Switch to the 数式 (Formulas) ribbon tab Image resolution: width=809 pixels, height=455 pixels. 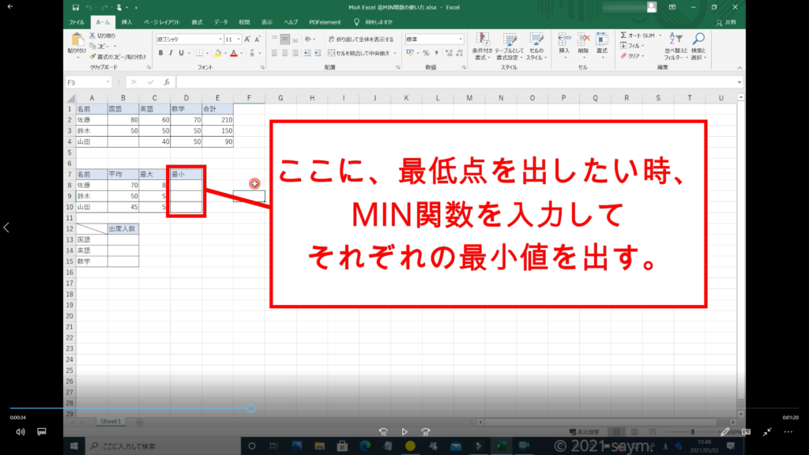[x=197, y=22]
